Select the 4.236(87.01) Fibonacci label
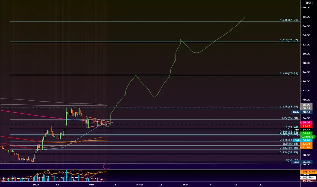317x187 pixels. point(289,20)
